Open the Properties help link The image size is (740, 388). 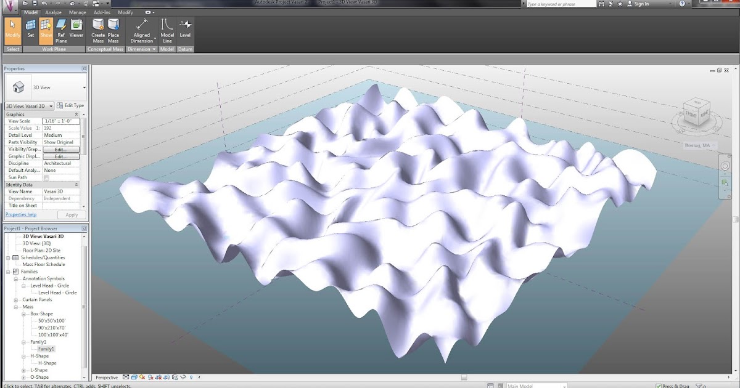[20, 214]
